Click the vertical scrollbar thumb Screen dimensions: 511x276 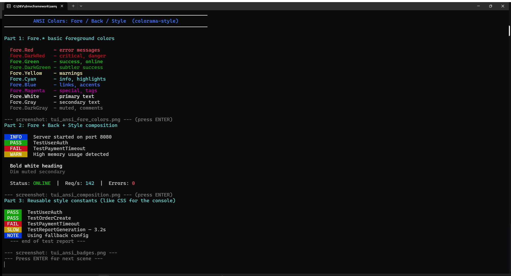[x=509, y=31]
